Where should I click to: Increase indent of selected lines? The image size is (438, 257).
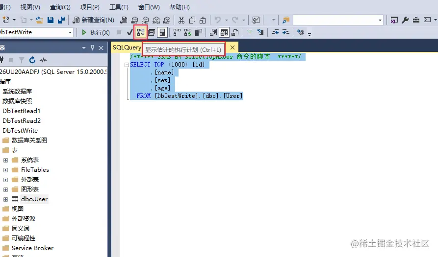pyautogui.click(x=286, y=32)
